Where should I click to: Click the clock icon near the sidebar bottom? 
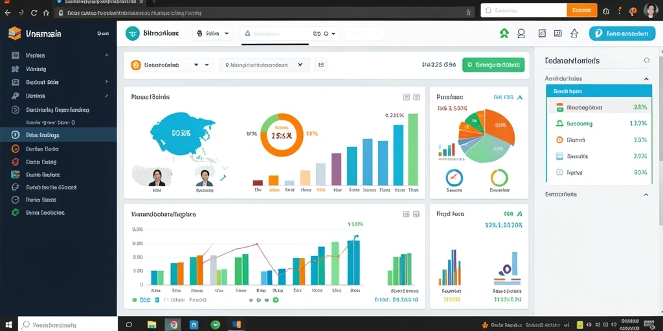pyautogui.click(x=16, y=200)
